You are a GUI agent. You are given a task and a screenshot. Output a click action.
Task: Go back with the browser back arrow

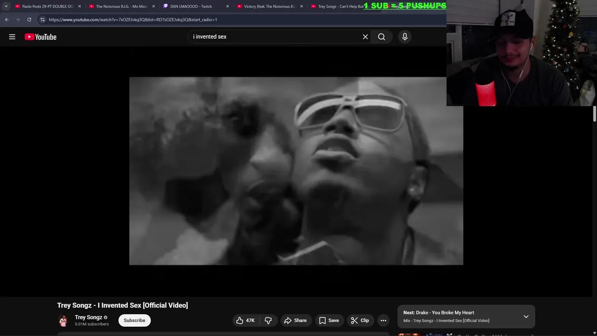(7, 20)
